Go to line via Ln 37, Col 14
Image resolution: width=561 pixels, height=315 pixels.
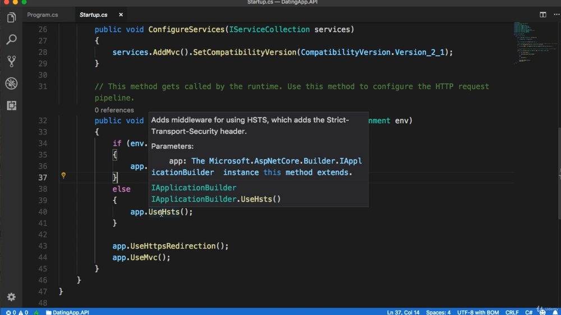click(x=403, y=312)
